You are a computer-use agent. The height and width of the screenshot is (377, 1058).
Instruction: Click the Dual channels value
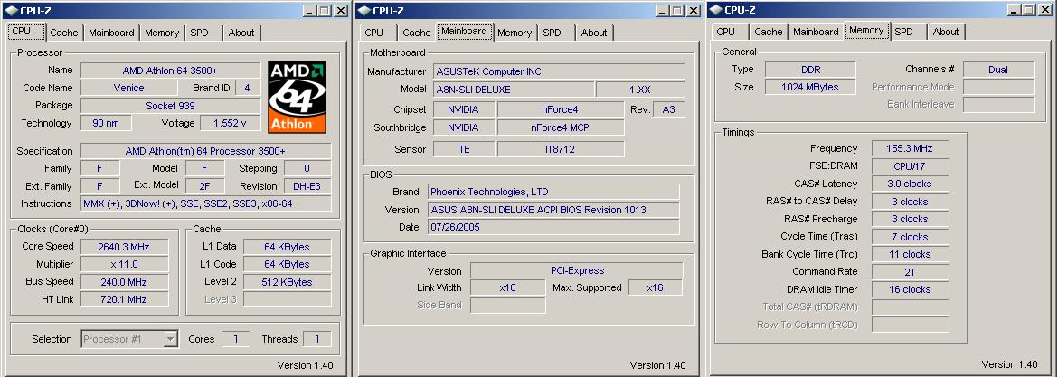tap(998, 69)
